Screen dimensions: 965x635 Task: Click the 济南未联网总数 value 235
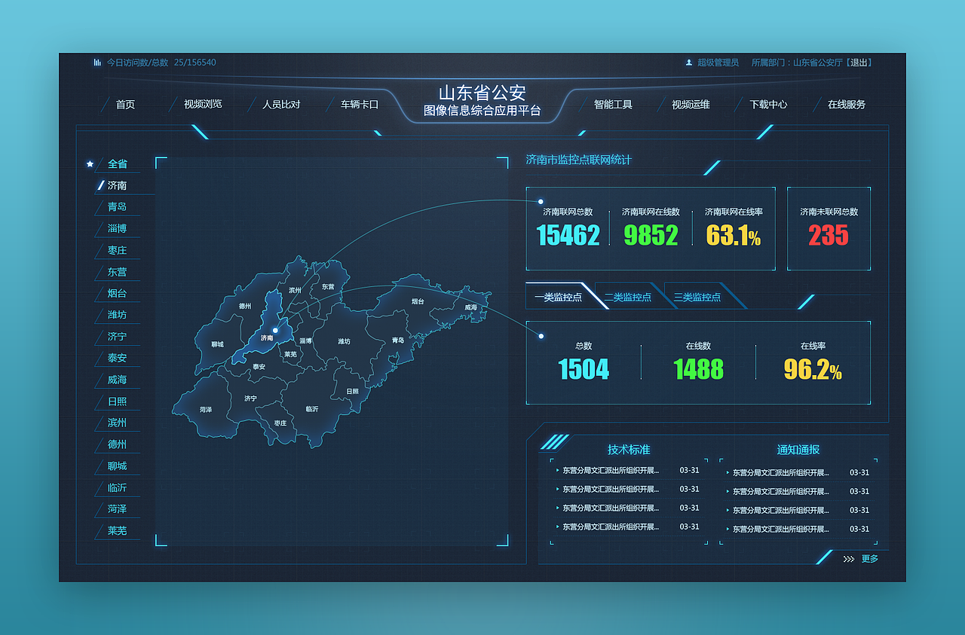pyautogui.click(x=829, y=236)
